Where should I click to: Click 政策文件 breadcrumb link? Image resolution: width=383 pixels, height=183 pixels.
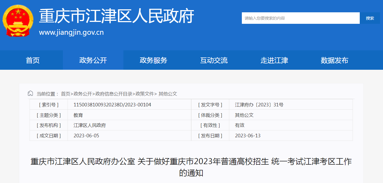tap(145, 94)
